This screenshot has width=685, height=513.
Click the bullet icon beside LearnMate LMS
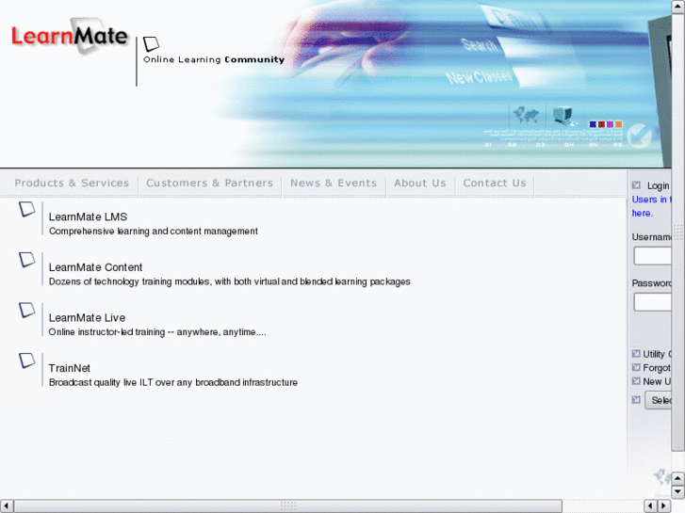tap(27, 209)
